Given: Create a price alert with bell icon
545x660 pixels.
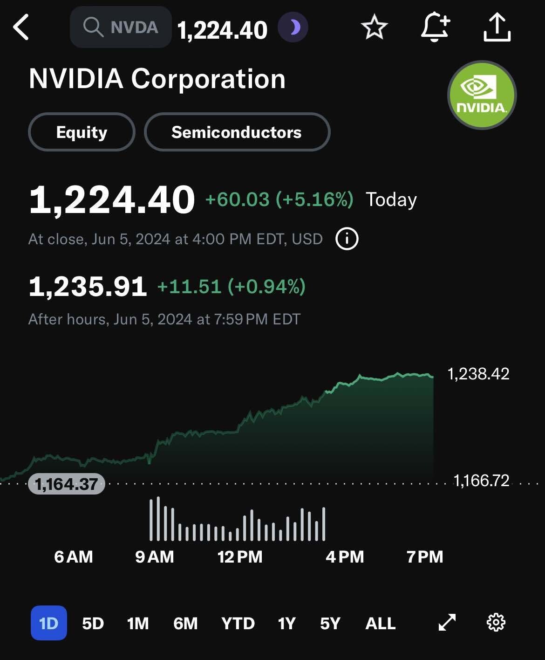Looking at the screenshot, I should pyautogui.click(x=435, y=27).
